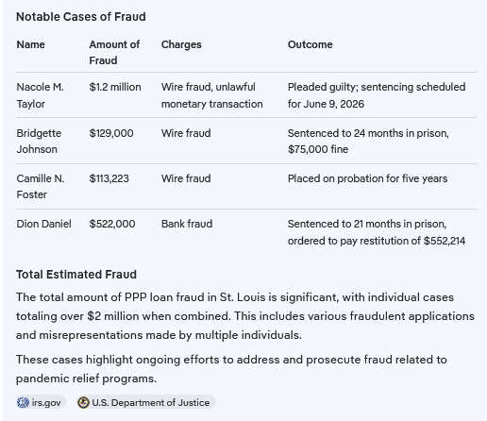487x421 pixels.
Task: Click the Charges column header
Action: [181, 44]
